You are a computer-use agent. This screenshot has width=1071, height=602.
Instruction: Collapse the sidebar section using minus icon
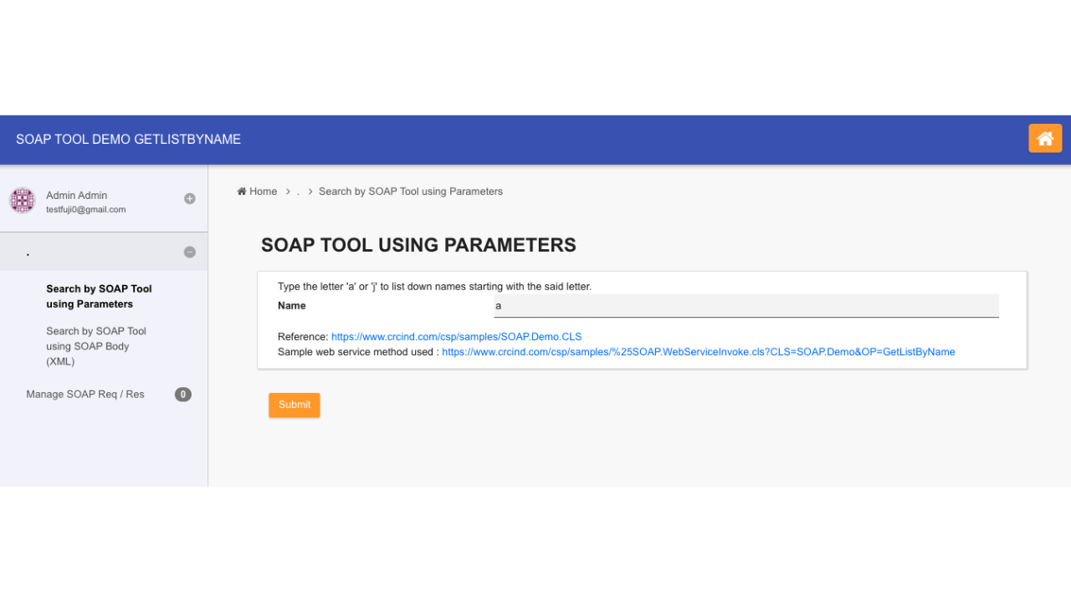pos(190,253)
